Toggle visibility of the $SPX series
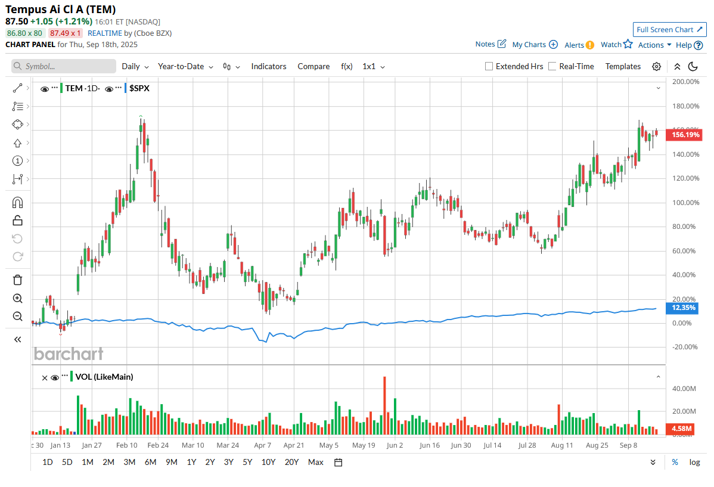This screenshot has height=487, width=714. click(109, 89)
